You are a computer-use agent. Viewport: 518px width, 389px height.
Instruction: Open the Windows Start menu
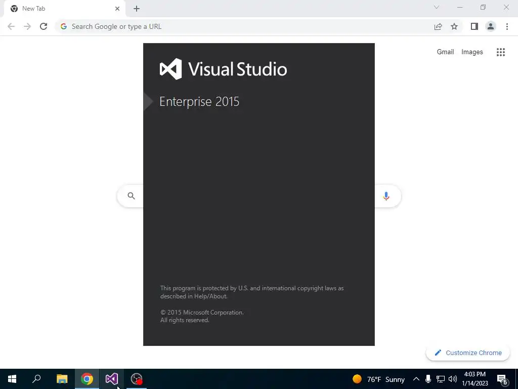point(12,379)
